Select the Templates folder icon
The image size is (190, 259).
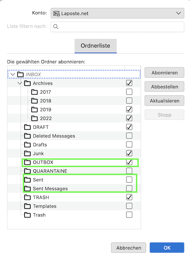click(x=28, y=206)
